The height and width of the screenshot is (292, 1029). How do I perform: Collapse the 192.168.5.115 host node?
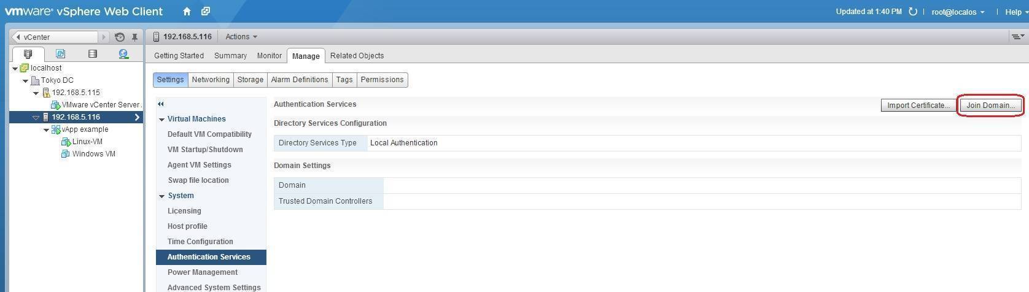(x=36, y=93)
